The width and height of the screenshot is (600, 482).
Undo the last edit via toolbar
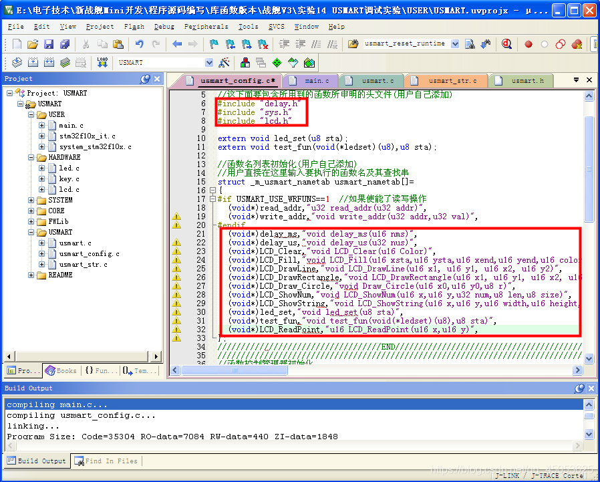139,44
